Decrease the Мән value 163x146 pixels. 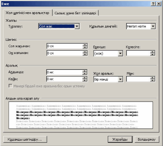[x=153, y=80]
